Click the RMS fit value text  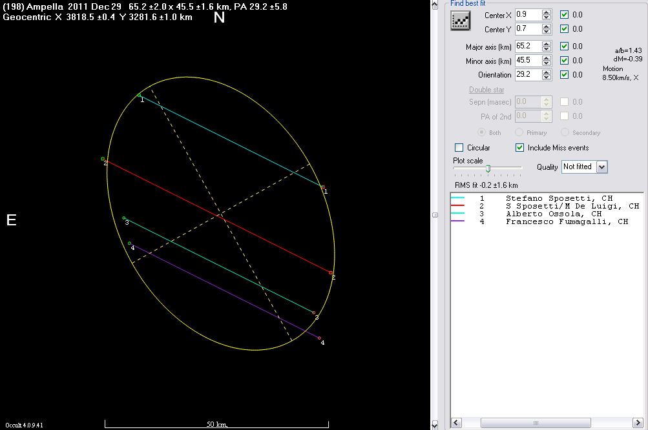pos(486,185)
